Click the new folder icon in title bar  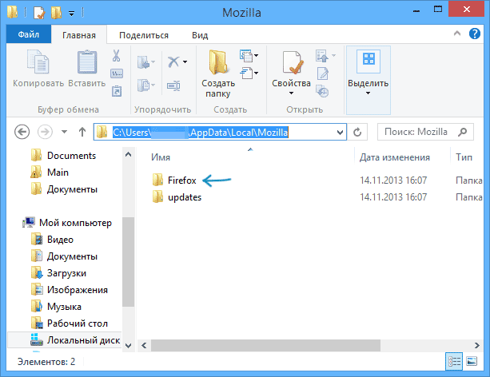56,13
